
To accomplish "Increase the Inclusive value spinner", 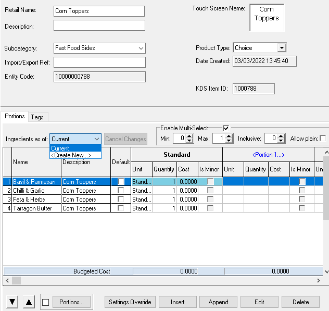I will point(281,136).
